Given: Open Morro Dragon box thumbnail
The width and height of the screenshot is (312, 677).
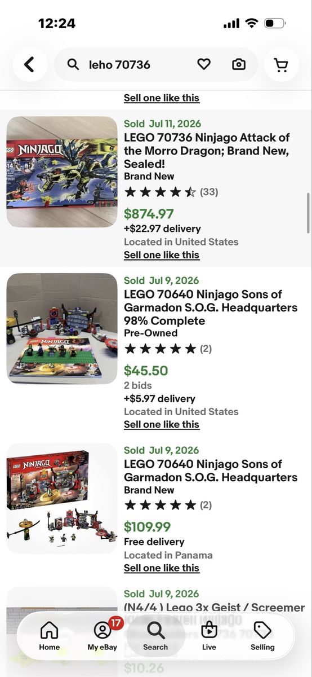Looking at the screenshot, I should (x=62, y=172).
